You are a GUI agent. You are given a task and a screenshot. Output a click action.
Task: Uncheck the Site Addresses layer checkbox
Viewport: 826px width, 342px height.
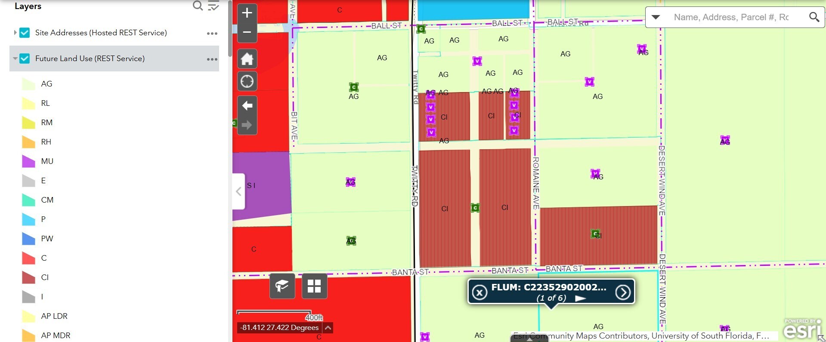point(25,33)
